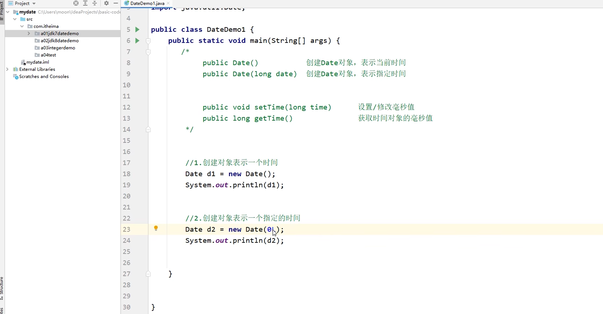Click the Collapse All icon in Project toolbar
Image resolution: width=603 pixels, height=314 pixels.
[95, 3]
